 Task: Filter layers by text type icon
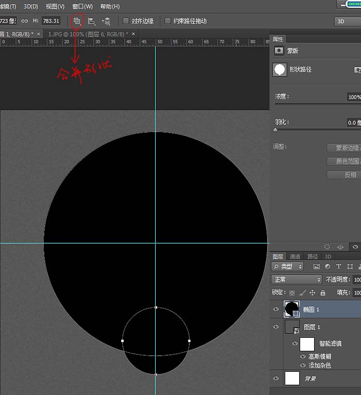pos(339,267)
